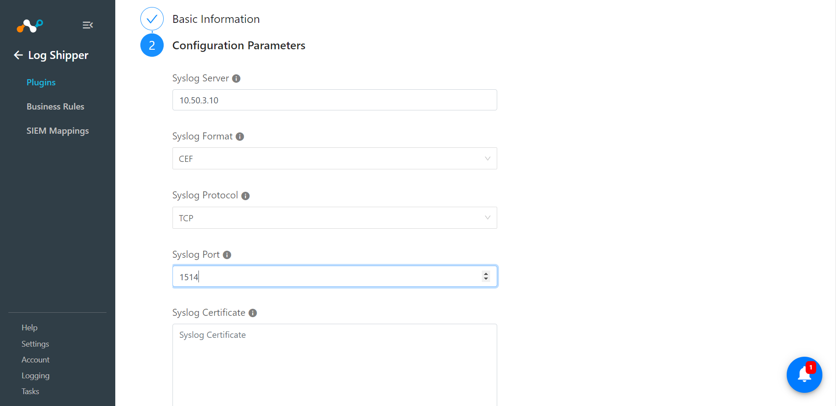The width and height of the screenshot is (836, 406).
Task: Click the Syslog Server input field
Action: pyautogui.click(x=335, y=100)
